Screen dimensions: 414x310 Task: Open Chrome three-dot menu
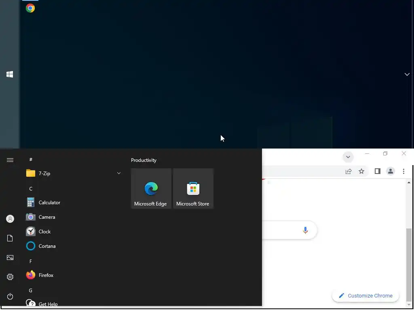(x=404, y=171)
